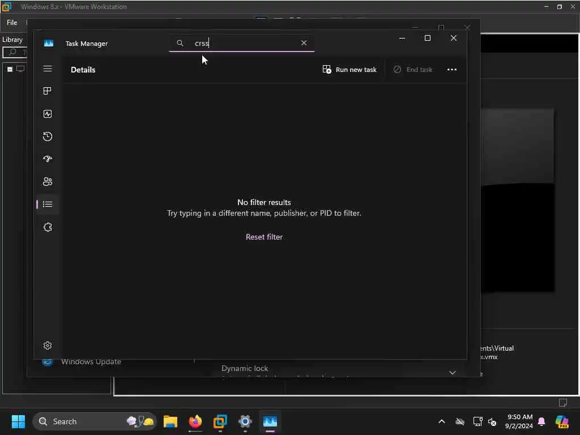The height and width of the screenshot is (435, 580).
Task: Maximize the Task Manager window
Action: (x=428, y=38)
